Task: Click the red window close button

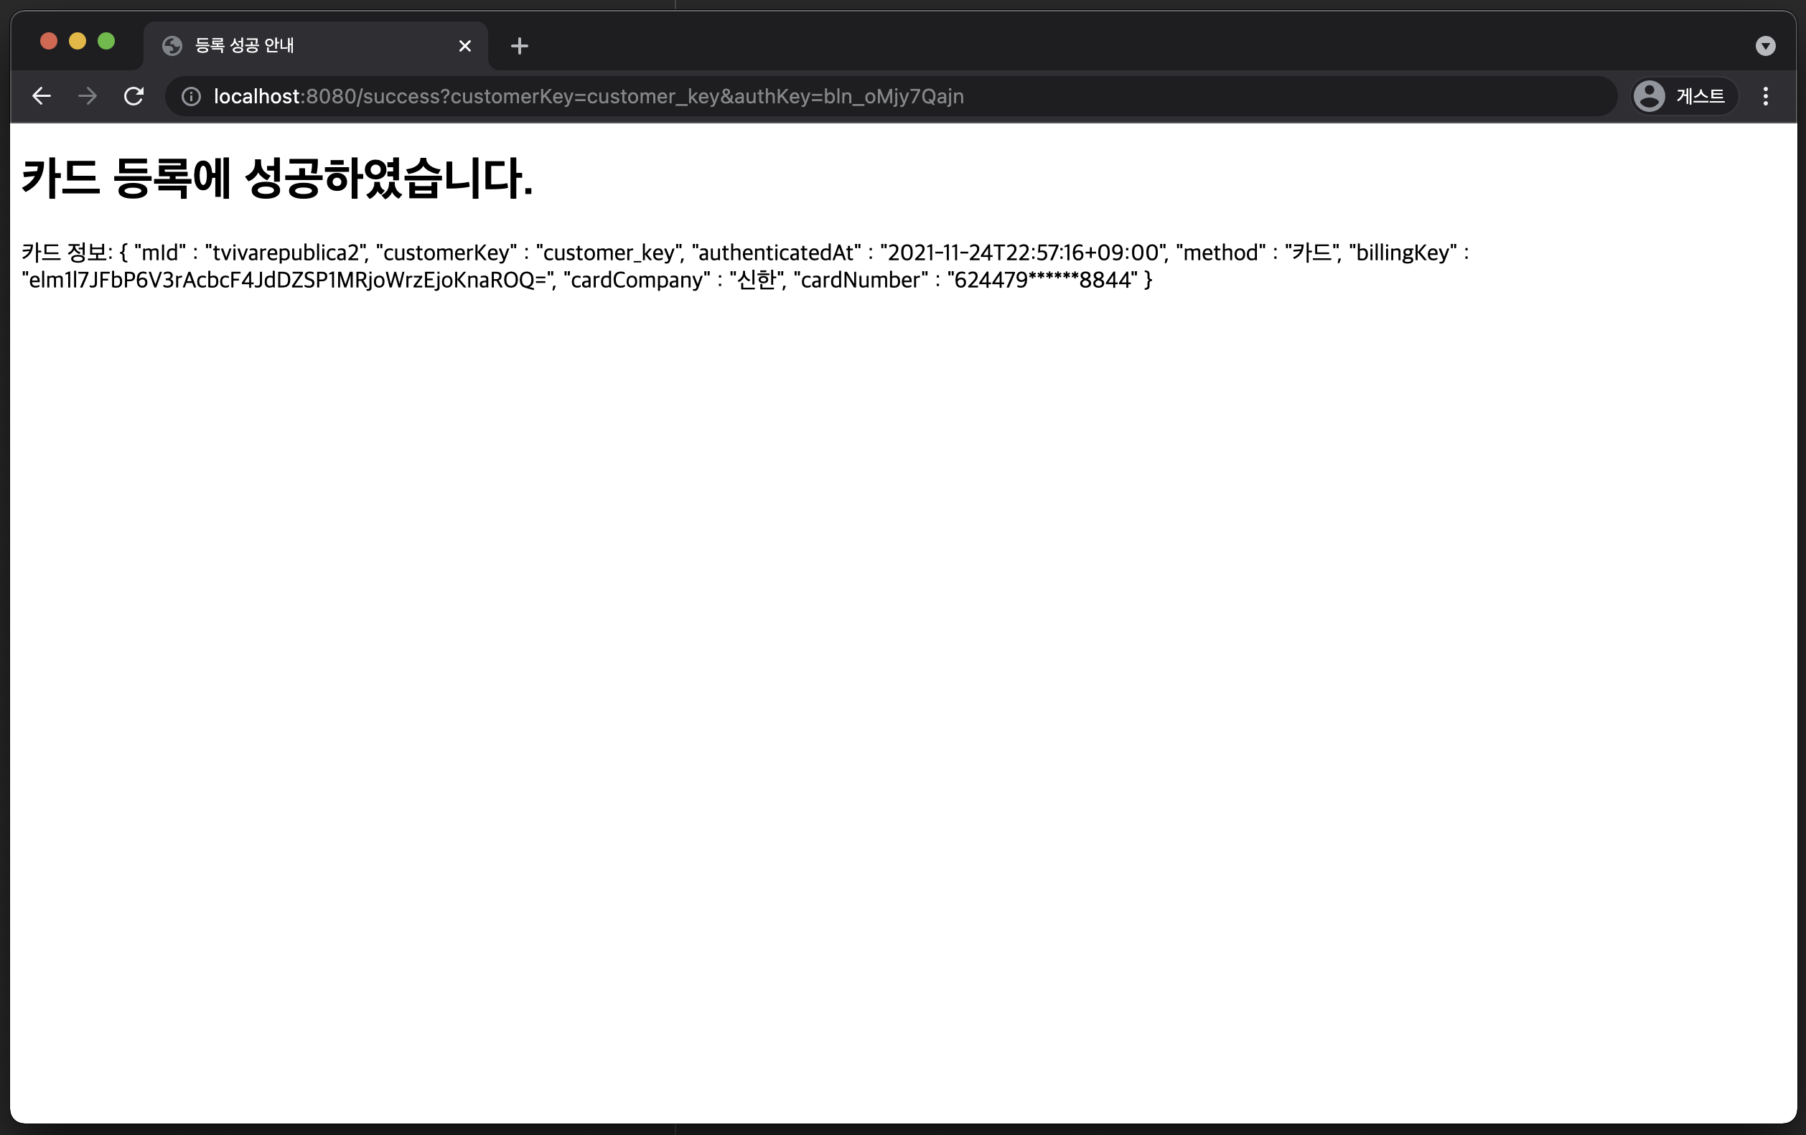Action: pos(49,41)
